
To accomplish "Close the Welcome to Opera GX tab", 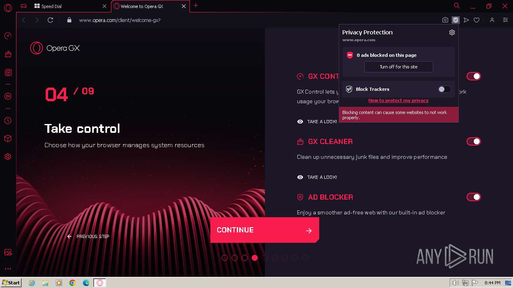I will click(x=184, y=6).
